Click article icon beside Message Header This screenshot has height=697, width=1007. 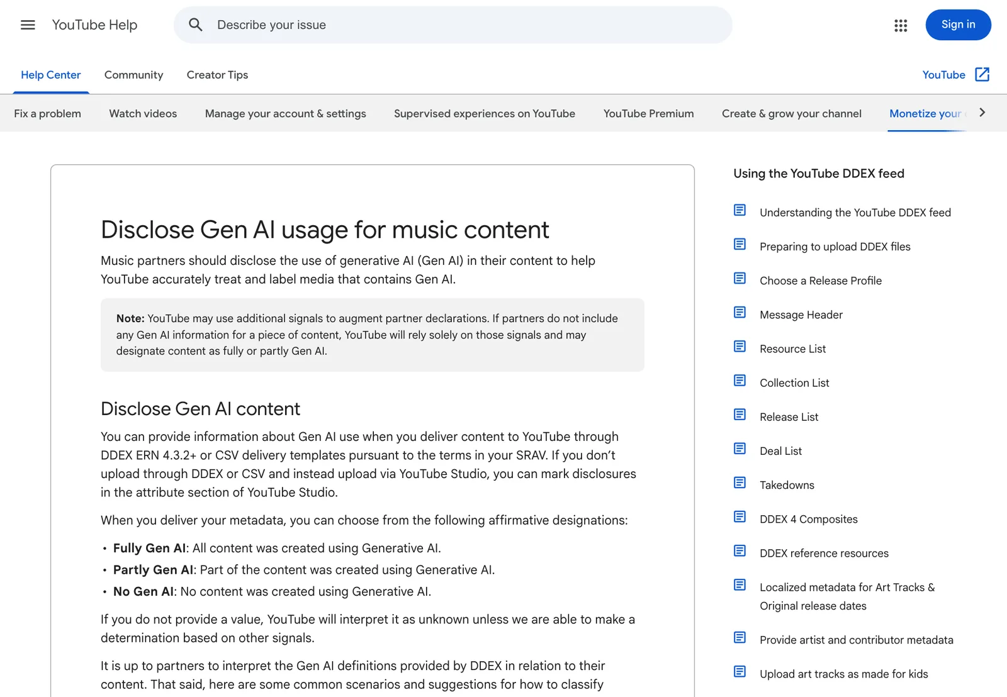point(740,312)
